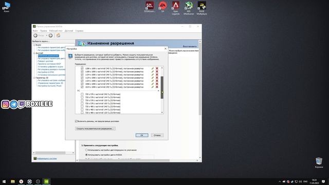Open the Корзина recycle bin icon
Image resolution: width=329 pixels, height=185 pixels.
(319, 163)
